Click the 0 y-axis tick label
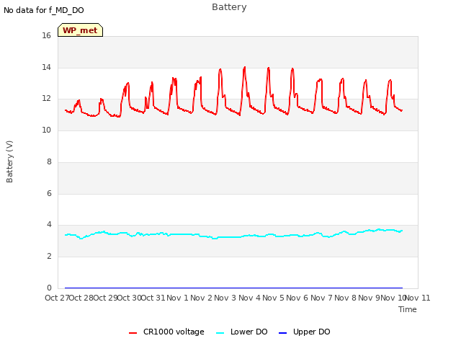Screen dimensions: 461x346 pos(49,288)
